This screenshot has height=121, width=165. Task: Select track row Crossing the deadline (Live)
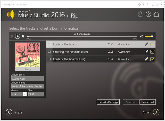click(x=101, y=52)
